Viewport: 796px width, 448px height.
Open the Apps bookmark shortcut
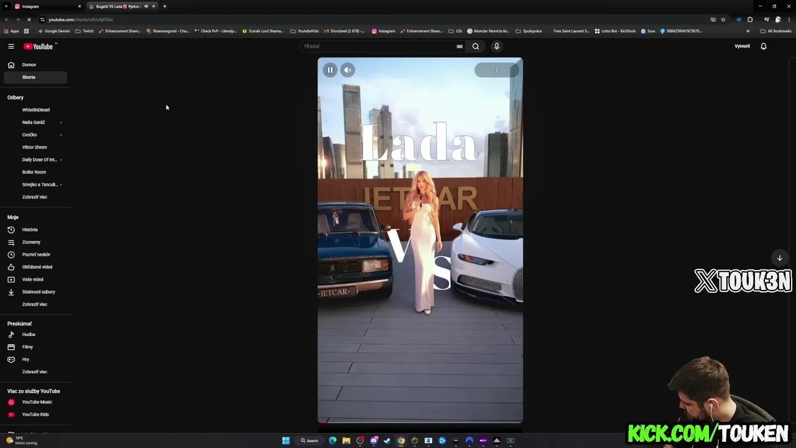point(11,31)
